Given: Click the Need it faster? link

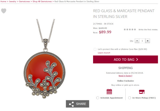Looking at the screenshot, I should tap(125, 76).
